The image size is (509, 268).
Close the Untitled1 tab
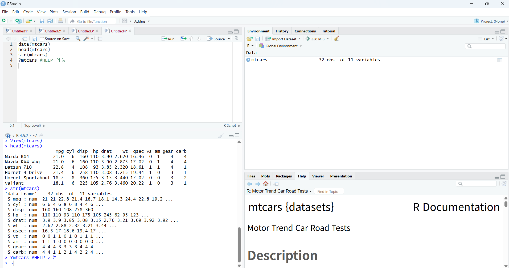pyautogui.click(x=31, y=31)
